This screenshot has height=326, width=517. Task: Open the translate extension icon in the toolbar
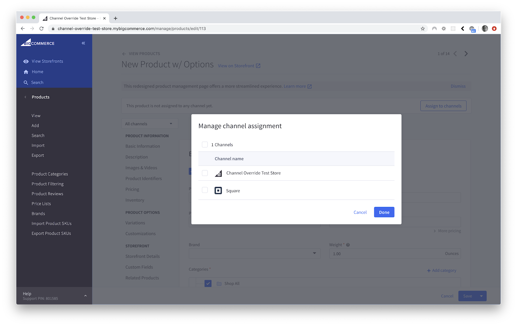click(x=472, y=28)
